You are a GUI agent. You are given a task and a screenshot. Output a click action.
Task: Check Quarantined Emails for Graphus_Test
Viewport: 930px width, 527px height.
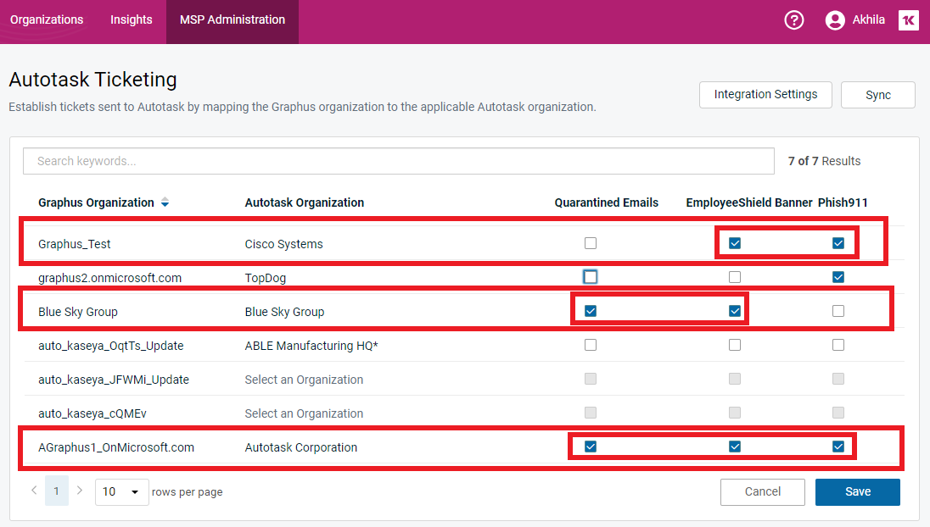590,243
